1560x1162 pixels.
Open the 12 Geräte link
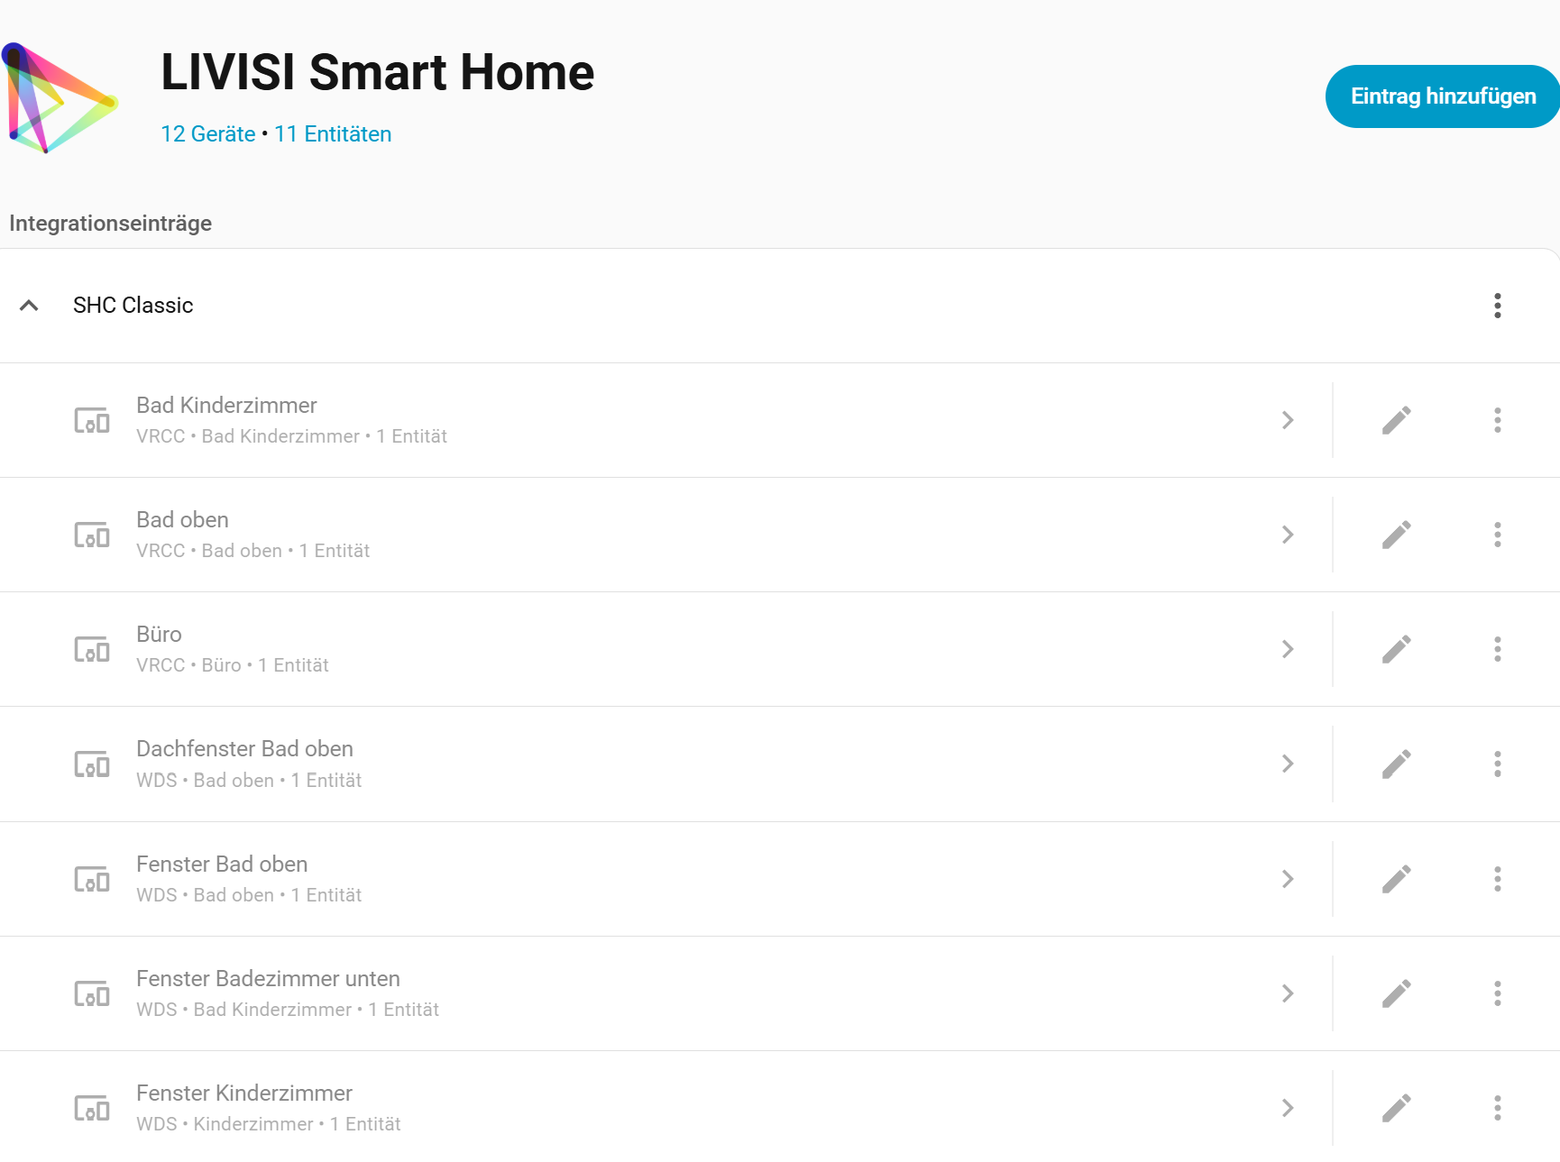pyautogui.click(x=207, y=134)
